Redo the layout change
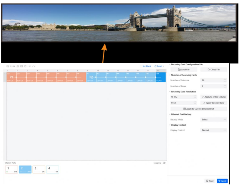Image resolution: width=241 pixels, height=187 pixels. click(x=34, y=66)
